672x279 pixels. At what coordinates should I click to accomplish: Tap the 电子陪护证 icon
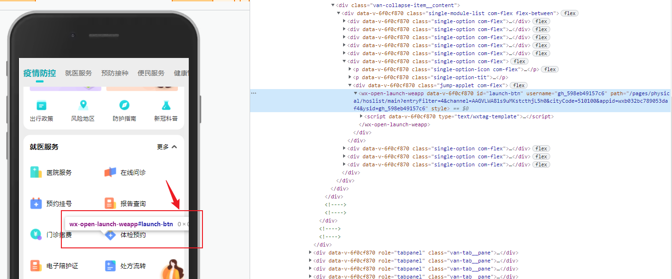pos(36,266)
